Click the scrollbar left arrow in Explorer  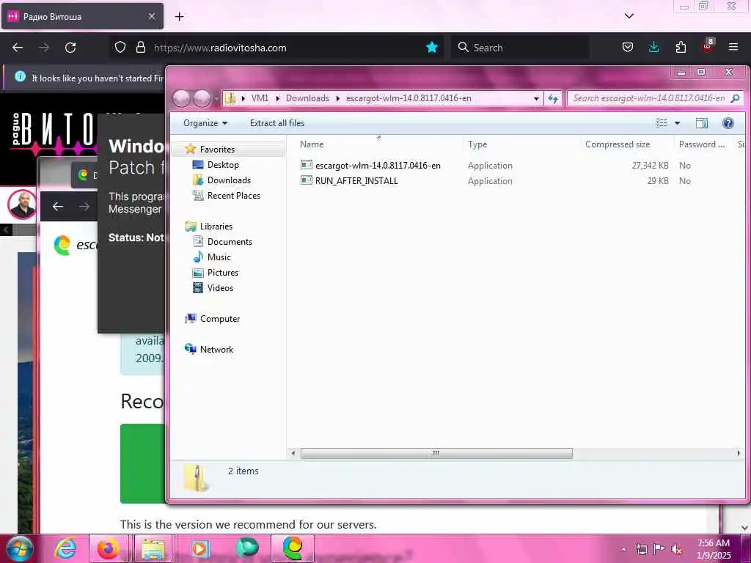293,453
